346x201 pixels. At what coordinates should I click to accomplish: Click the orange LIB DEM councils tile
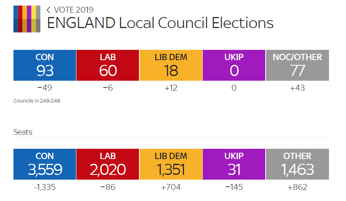171,65
